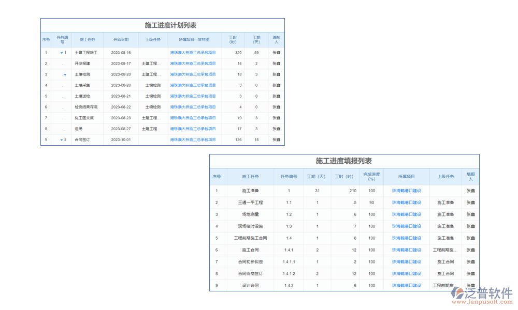The height and width of the screenshot is (310, 518).
Task: Open 珠海鹤港口建设 link for 场地测量
Action: pyautogui.click(x=407, y=214)
